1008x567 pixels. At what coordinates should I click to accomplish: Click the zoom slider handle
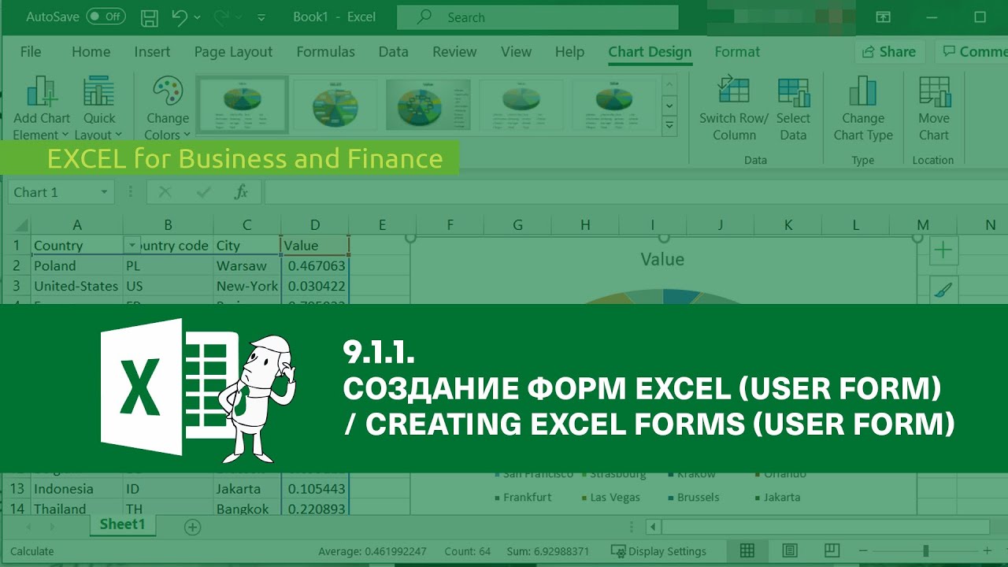925,551
